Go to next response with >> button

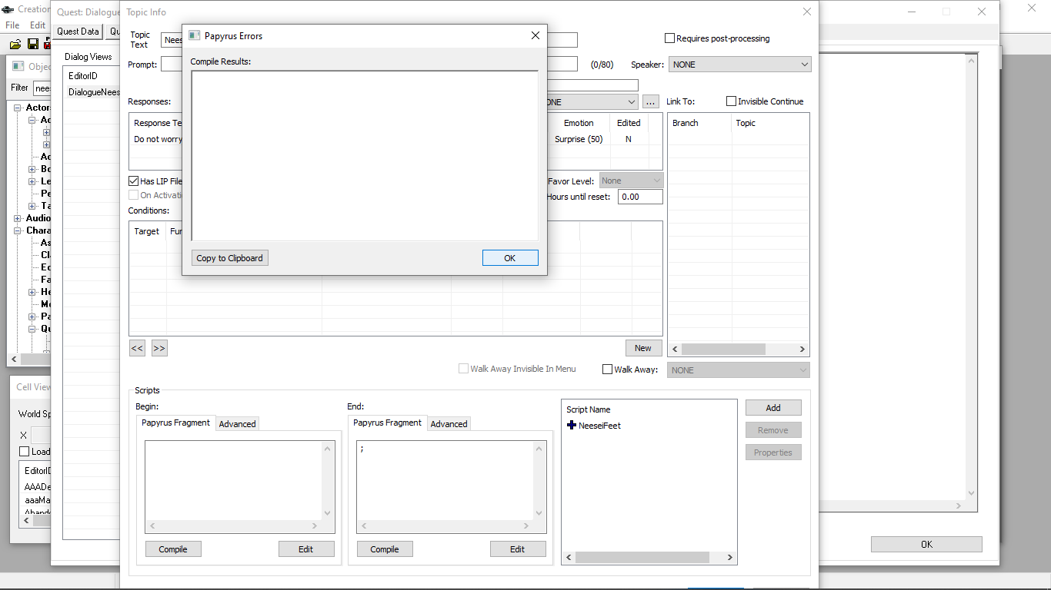[x=159, y=348]
